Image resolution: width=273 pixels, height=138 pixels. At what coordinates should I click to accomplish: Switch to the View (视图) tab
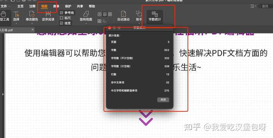tap(44, 6)
